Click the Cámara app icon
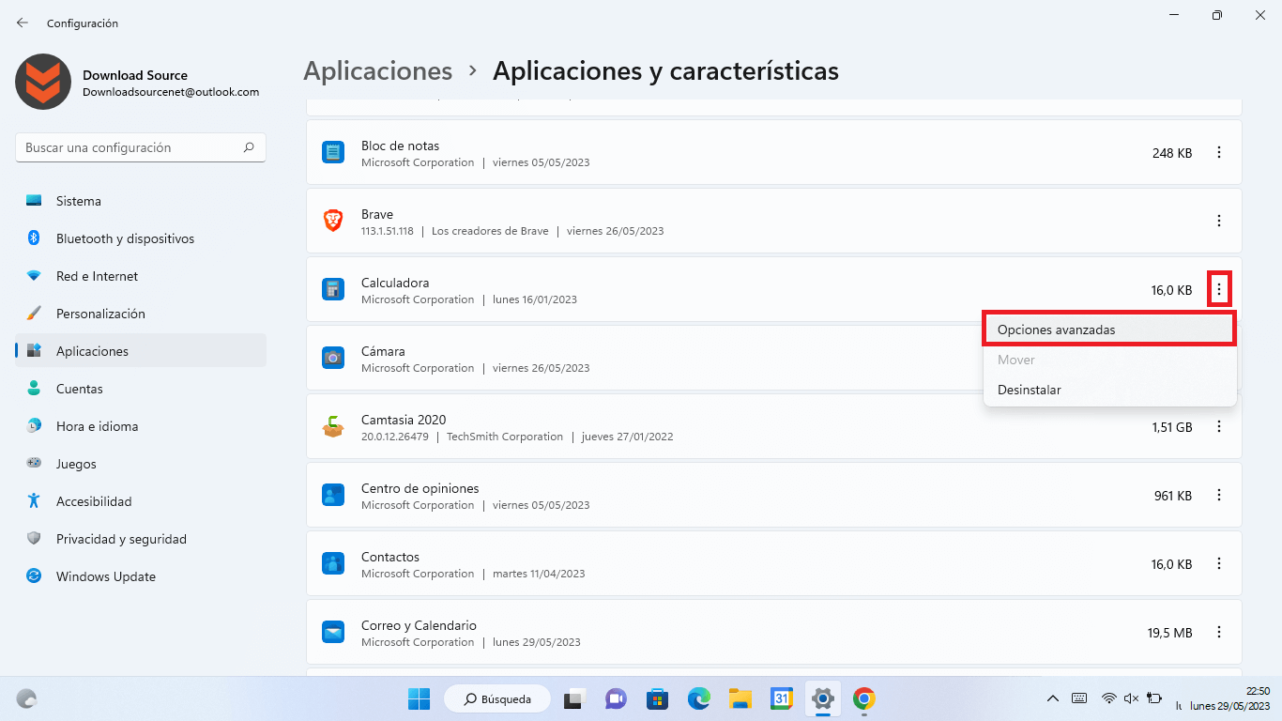Screen dimensions: 1282x721 pyautogui.click(x=333, y=359)
